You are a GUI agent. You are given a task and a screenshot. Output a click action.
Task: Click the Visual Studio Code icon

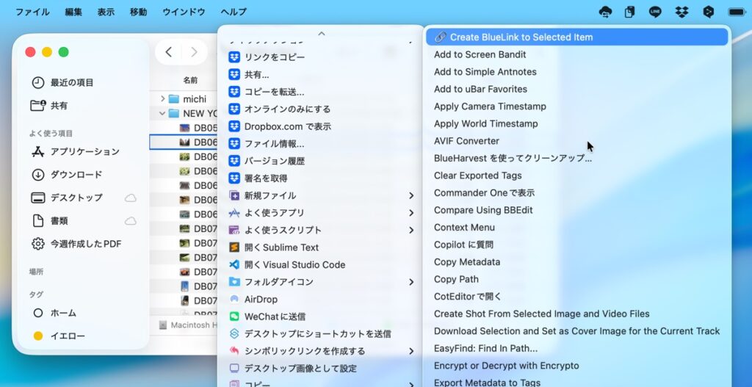[234, 265]
